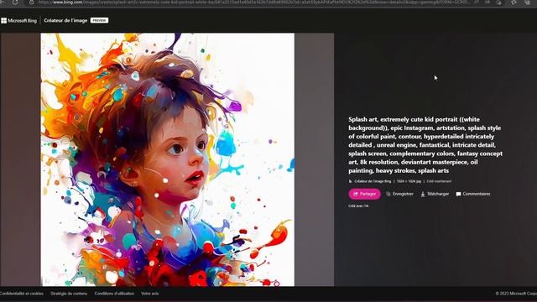
Task: Click the PREVIEW badge
Action: point(99,20)
